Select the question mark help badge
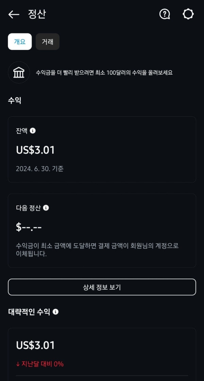The width and height of the screenshot is (204, 381). pyautogui.click(x=164, y=14)
